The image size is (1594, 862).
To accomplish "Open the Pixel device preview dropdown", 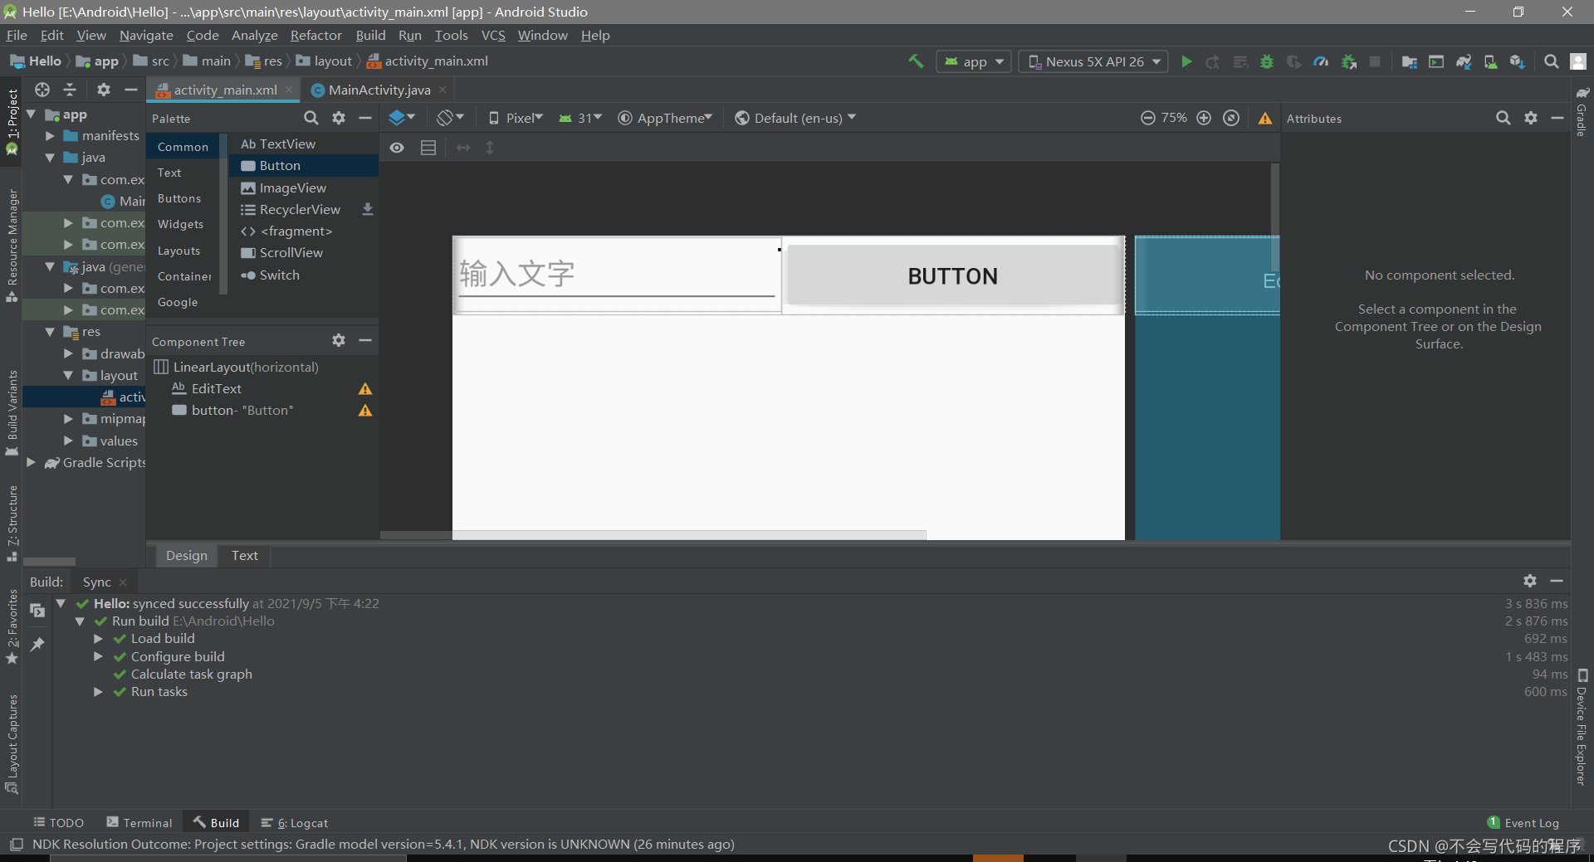I will tap(516, 118).
